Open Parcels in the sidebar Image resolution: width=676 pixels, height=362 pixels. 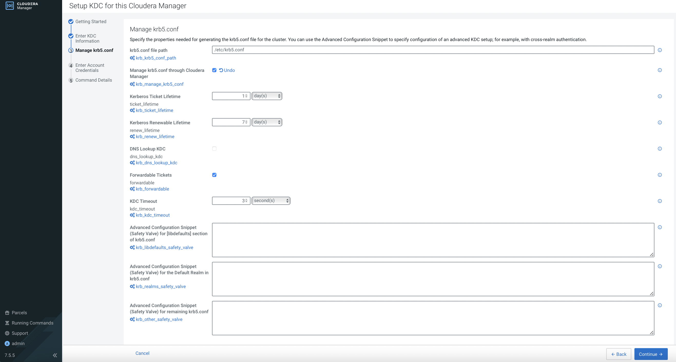point(19,313)
